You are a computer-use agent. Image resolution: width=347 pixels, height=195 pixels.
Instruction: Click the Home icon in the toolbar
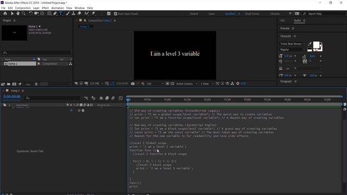point(5,14)
